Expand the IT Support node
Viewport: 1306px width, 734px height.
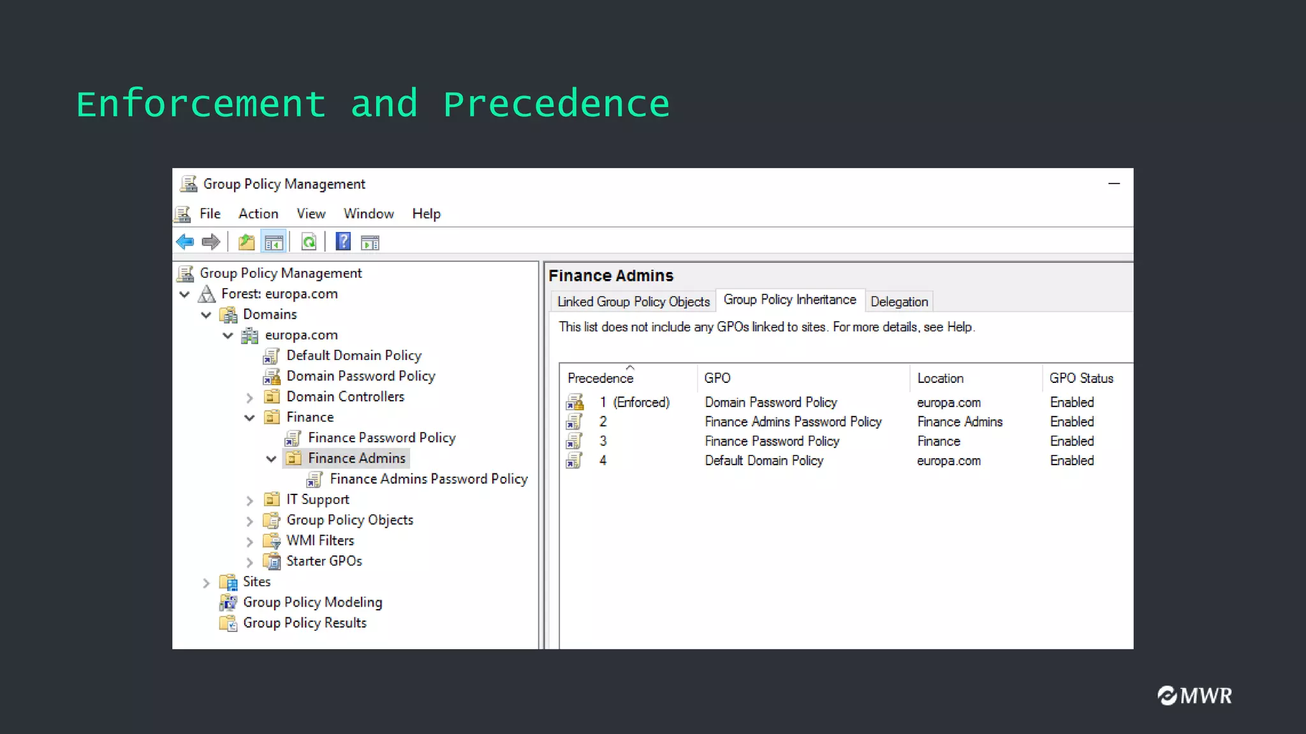249,501
